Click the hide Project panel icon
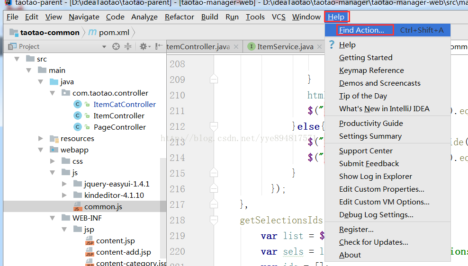The width and height of the screenshot is (468, 266). [159, 46]
